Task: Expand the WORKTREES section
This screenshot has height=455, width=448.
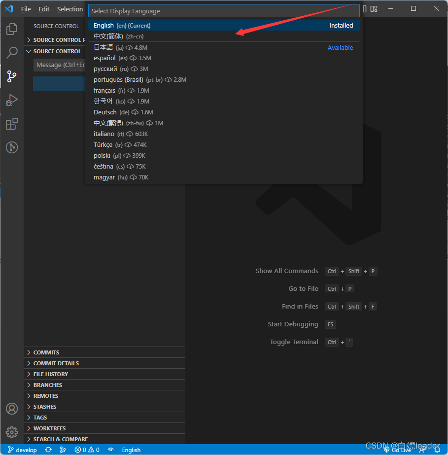Action: pos(104,428)
